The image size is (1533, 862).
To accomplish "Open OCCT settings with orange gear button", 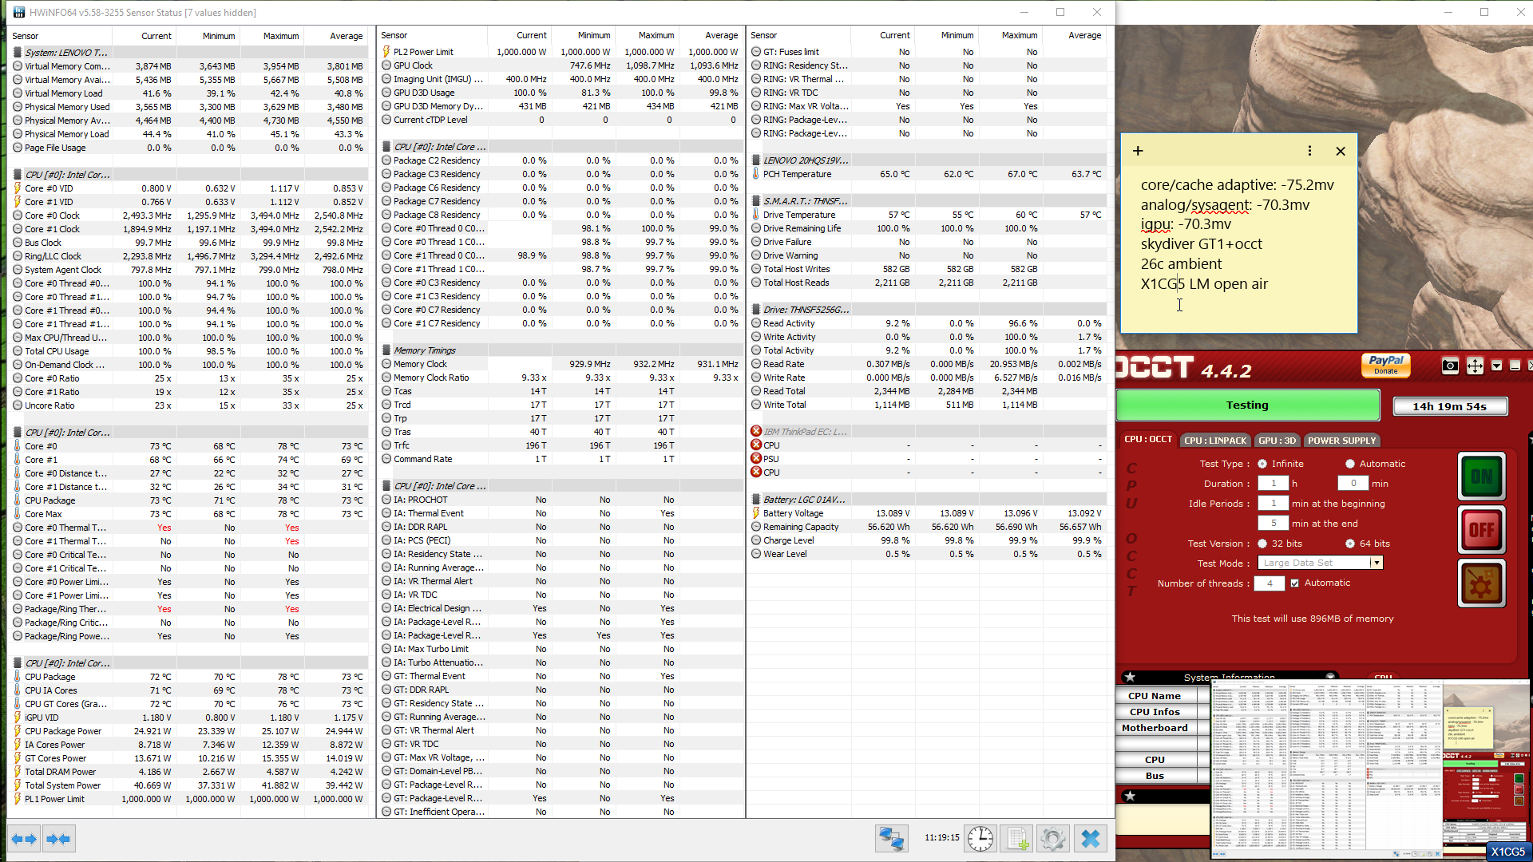I will [1482, 584].
